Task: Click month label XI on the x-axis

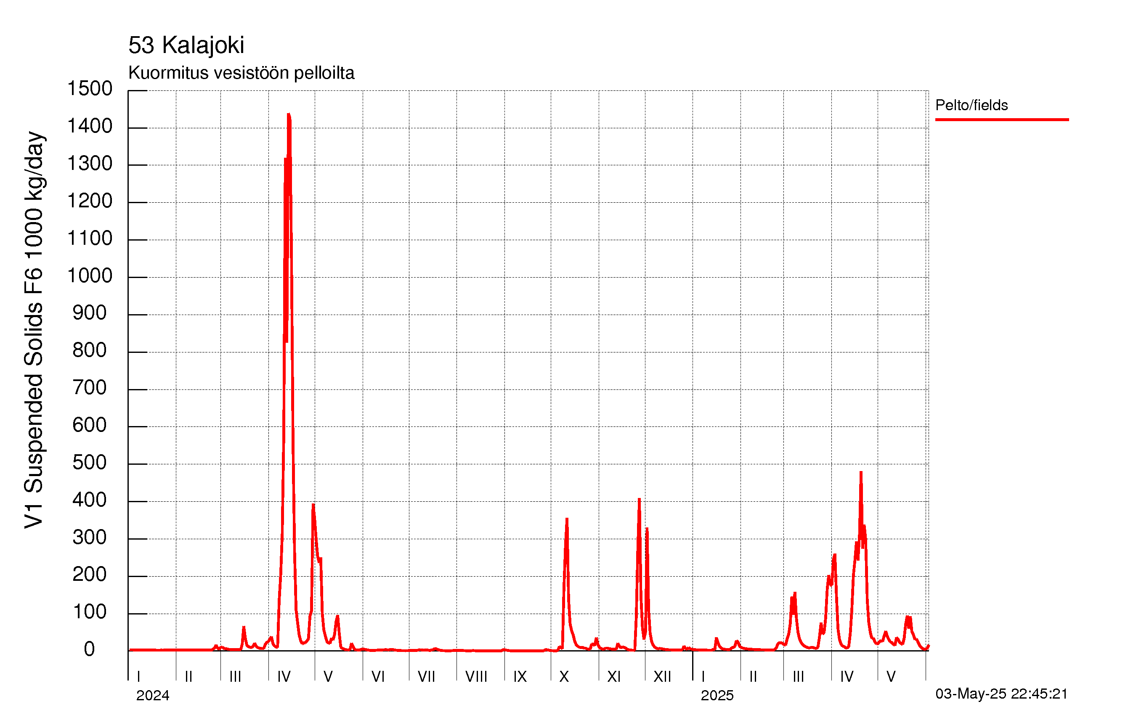Action: pyautogui.click(x=614, y=677)
